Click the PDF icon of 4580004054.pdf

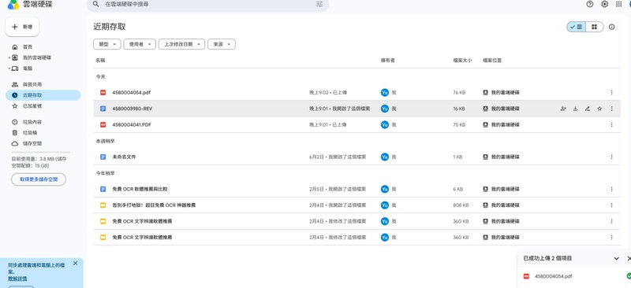[103, 92]
